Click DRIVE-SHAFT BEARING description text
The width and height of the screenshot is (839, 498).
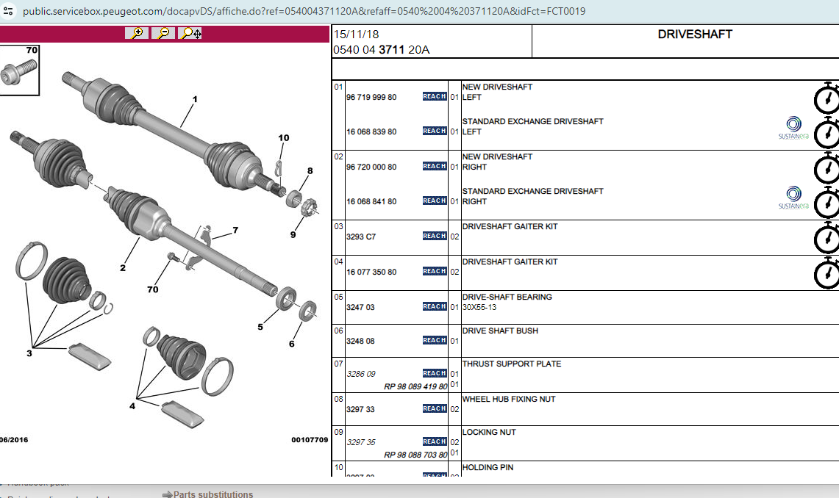tap(507, 297)
